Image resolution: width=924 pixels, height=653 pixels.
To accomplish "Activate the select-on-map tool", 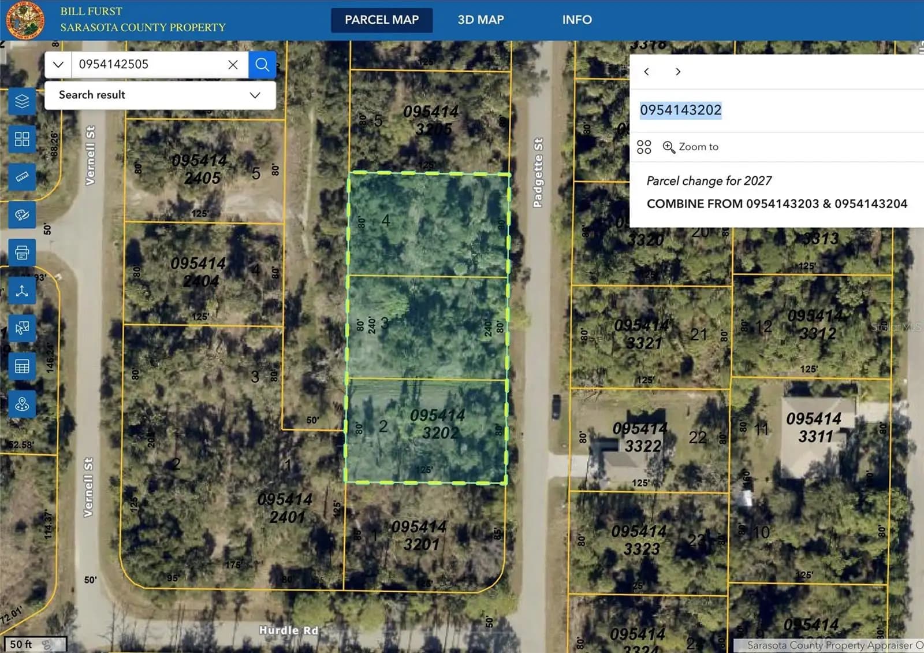I will click(22, 328).
